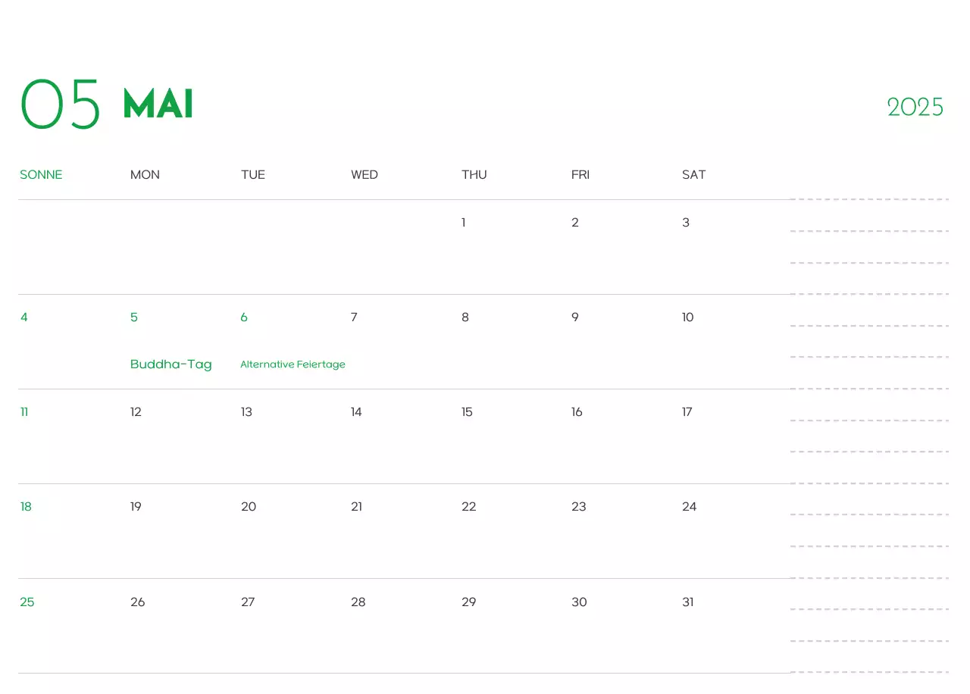Screen dimensions: 970x694
Task: Click the Buddha-Tag holiday label
Action: [x=171, y=364]
